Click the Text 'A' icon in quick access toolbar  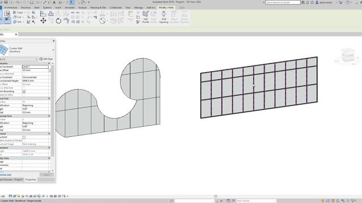click(54, 2)
